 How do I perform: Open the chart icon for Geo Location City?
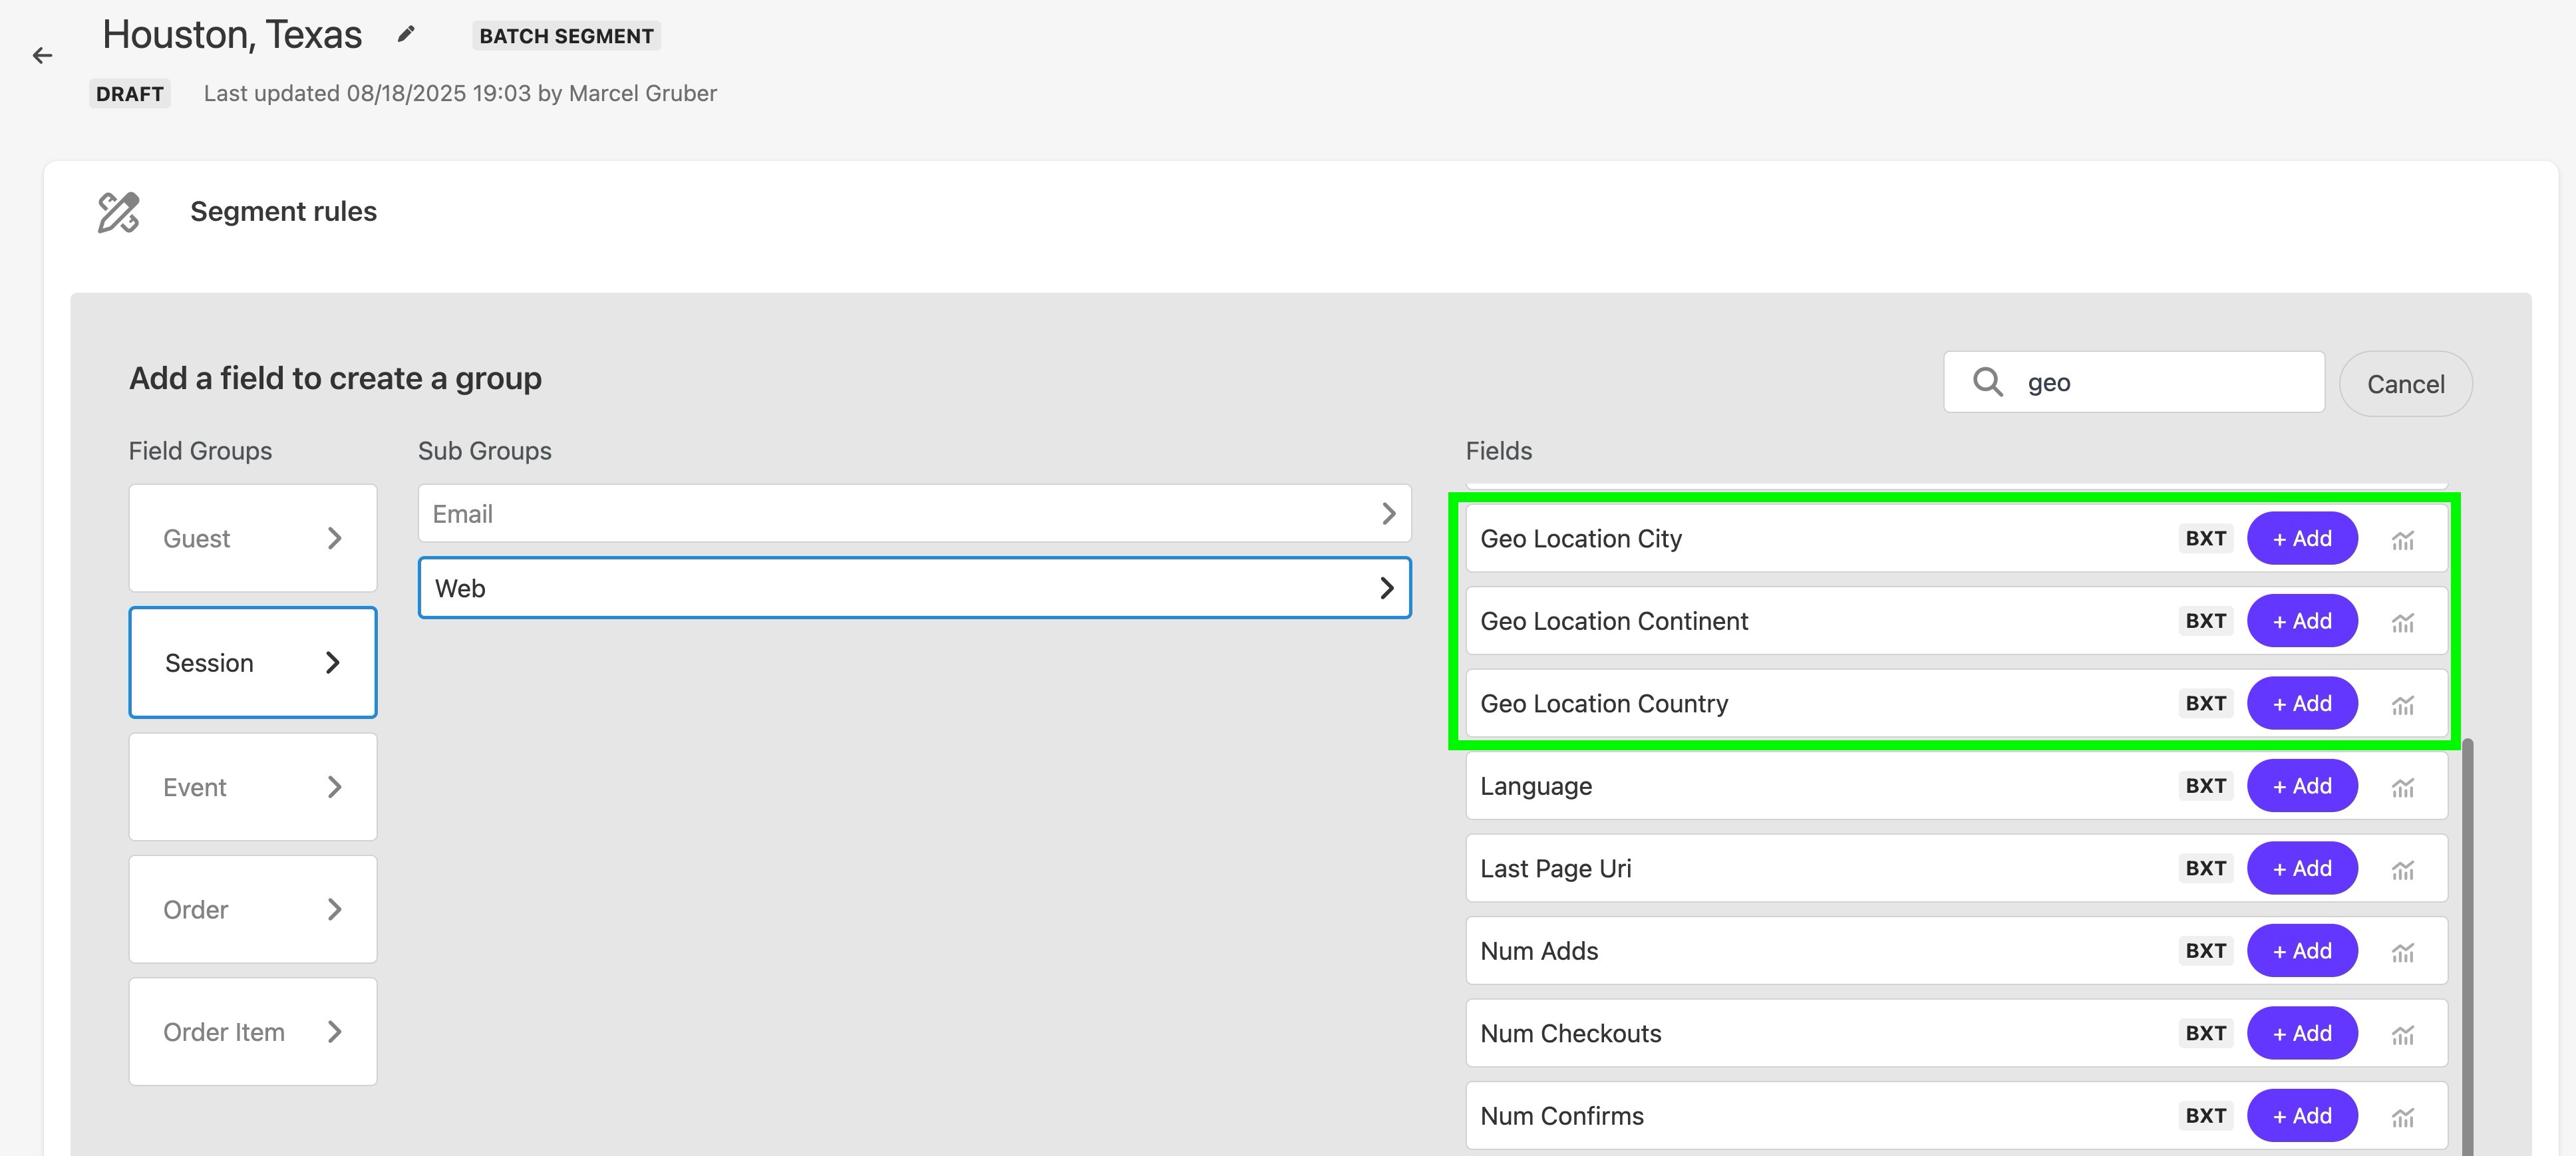(2402, 540)
